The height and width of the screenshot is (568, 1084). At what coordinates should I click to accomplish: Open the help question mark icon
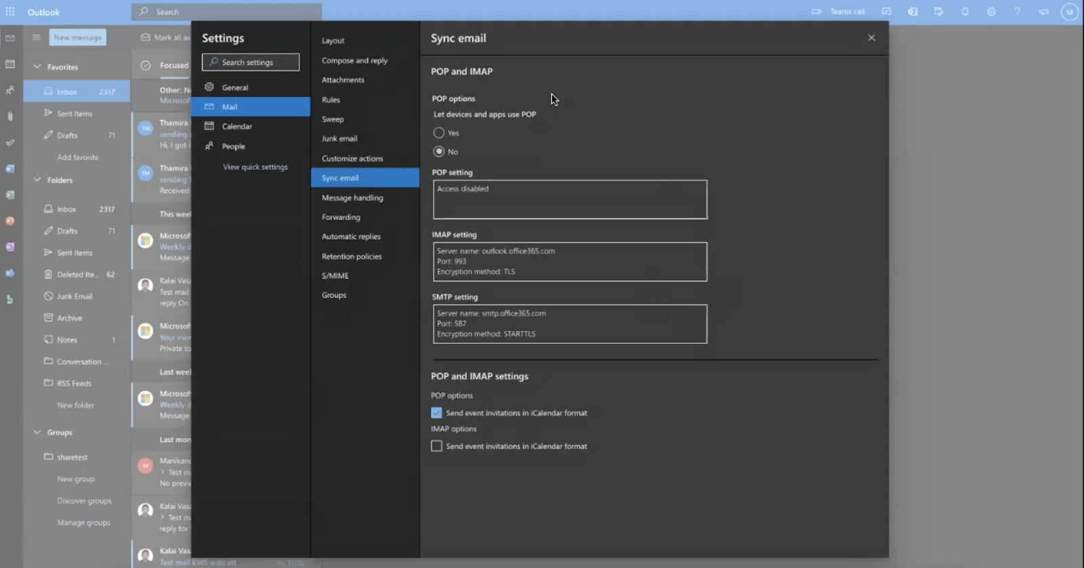pyautogui.click(x=1017, y=12)
